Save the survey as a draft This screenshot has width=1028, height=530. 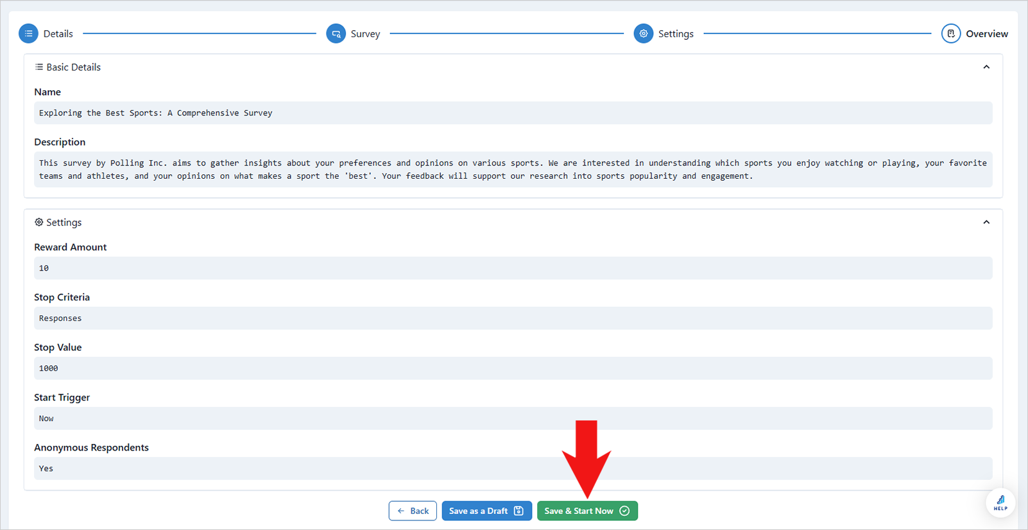[486, 511]
